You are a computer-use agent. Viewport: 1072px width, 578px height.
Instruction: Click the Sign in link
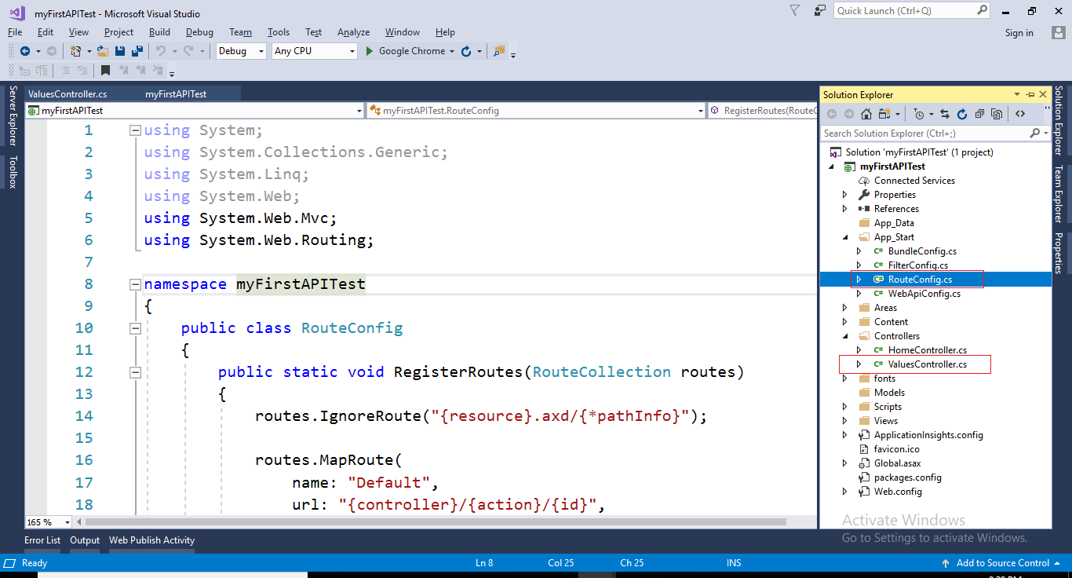click(1019, 33)
